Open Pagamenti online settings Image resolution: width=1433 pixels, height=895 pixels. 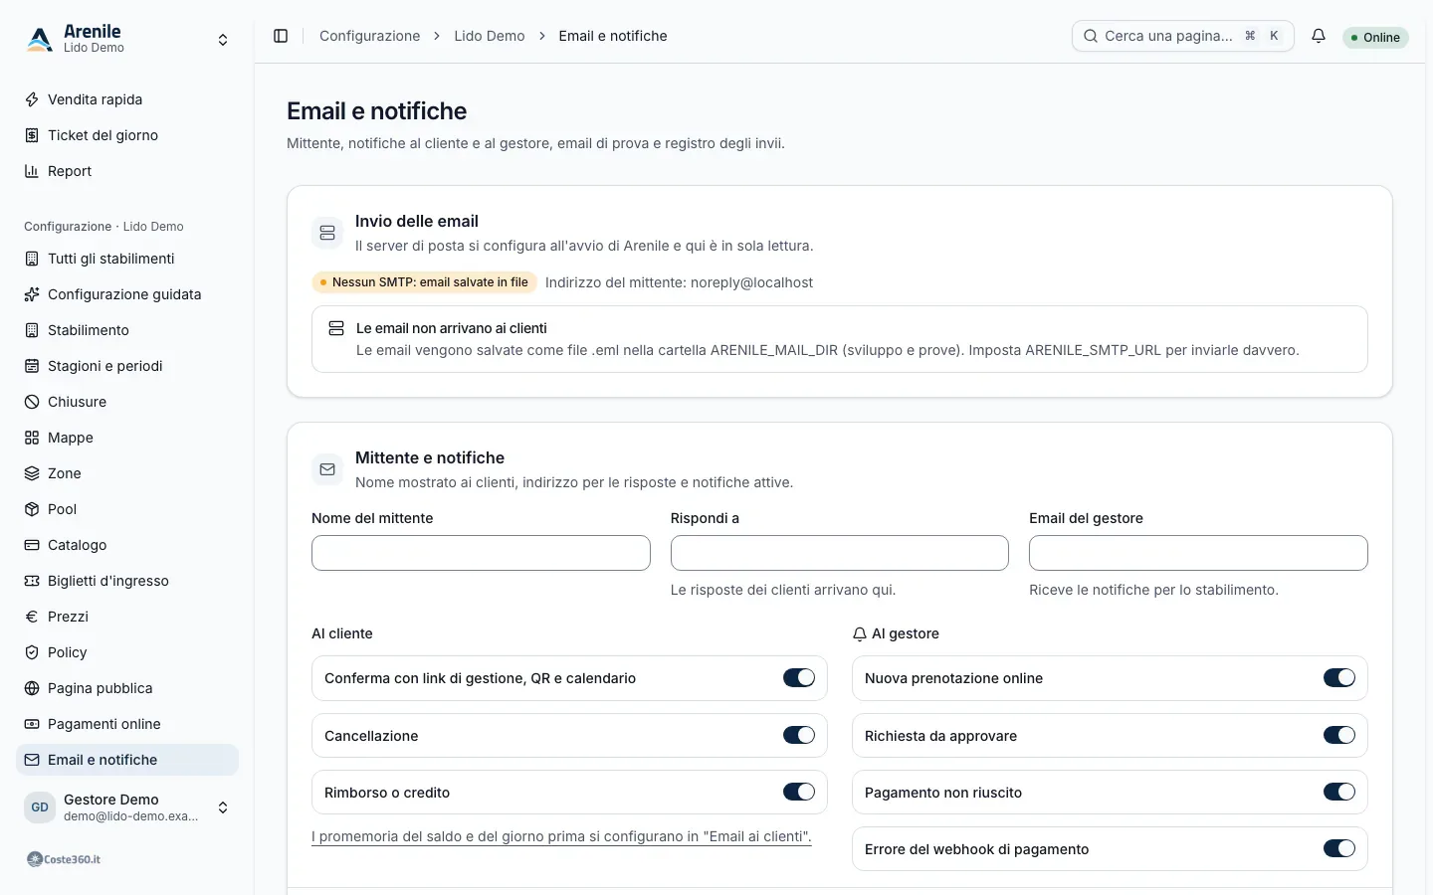coord(127,724)
